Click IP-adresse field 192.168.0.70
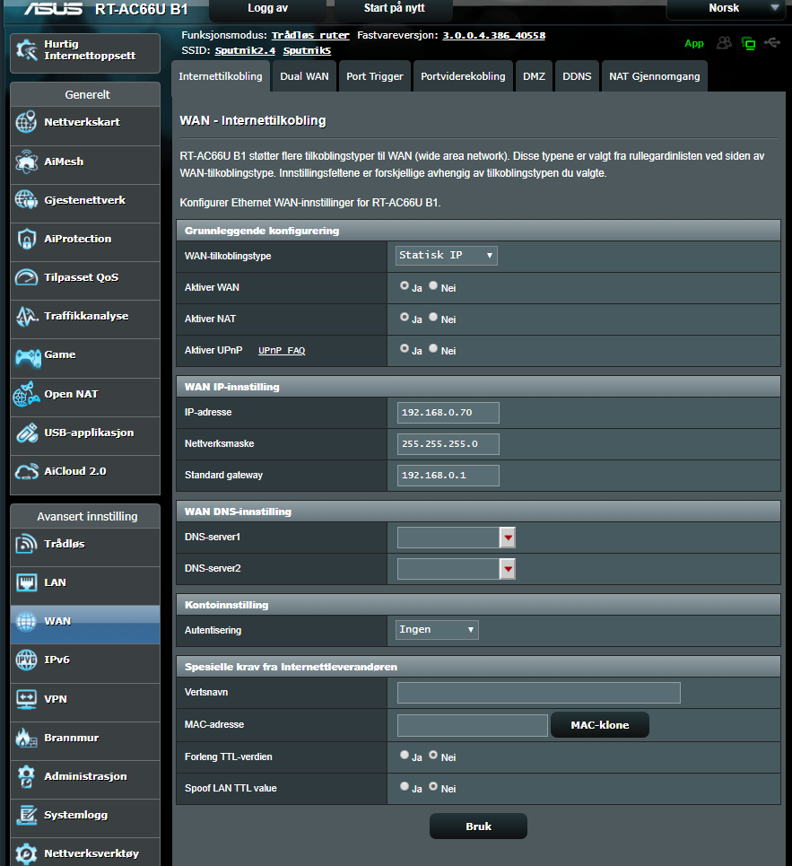Image resolution: width=792 pixels, height=866 pixels. pyautogui.click(x=448, y=413)
